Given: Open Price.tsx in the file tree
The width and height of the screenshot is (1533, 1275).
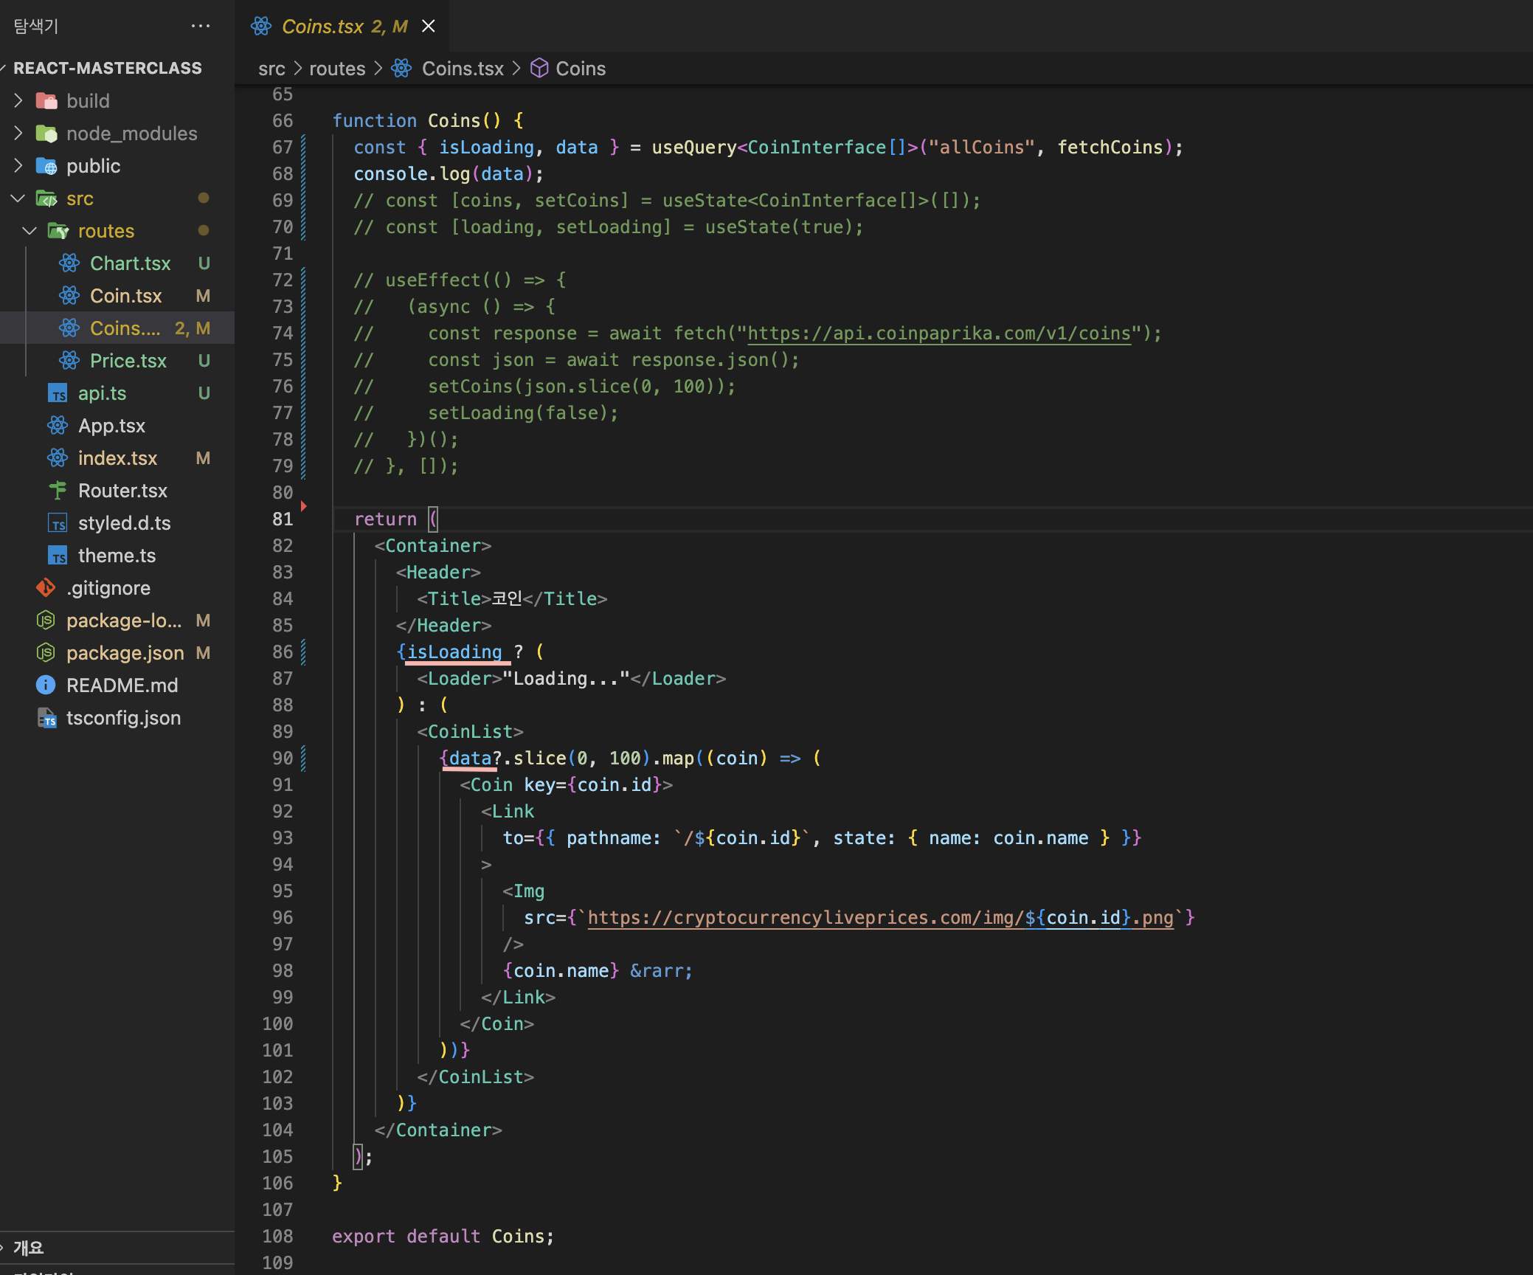Looking at the screenshot, I should pos(128,361).
